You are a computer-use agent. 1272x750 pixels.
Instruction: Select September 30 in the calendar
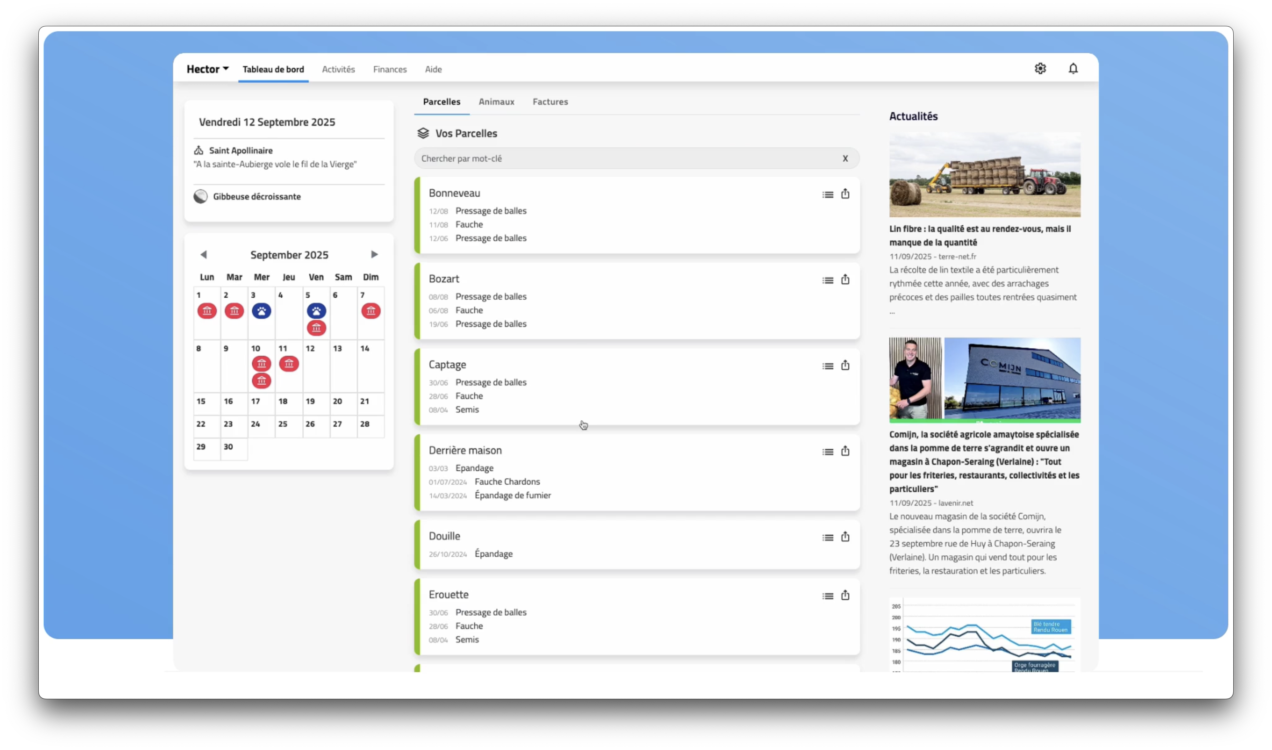234,450
